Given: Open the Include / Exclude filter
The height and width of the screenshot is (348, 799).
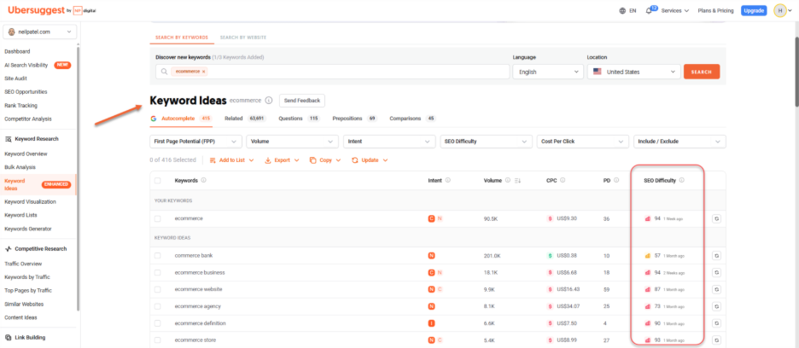Looking at the screenshot, I should pyautogui.click(x=679, y=141).
